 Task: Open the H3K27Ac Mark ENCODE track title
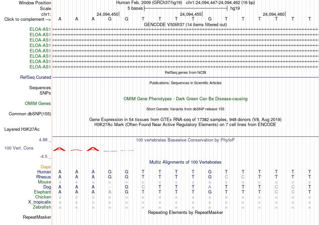186,125
